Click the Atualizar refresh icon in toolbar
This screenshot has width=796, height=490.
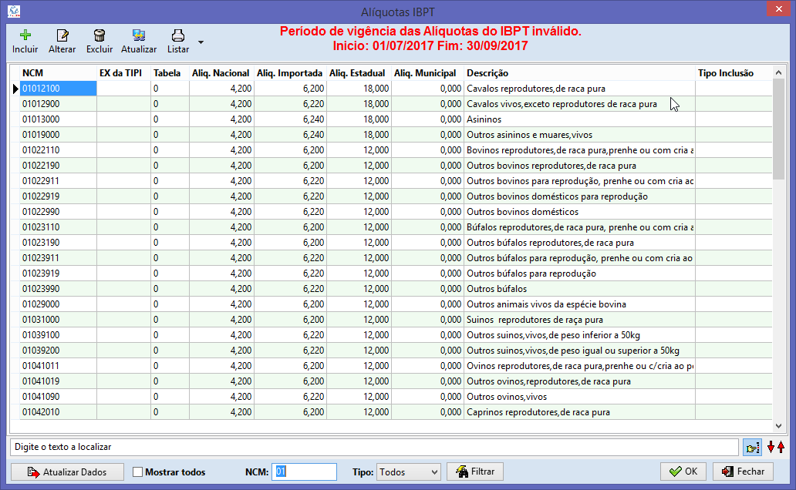pos(139,35)
